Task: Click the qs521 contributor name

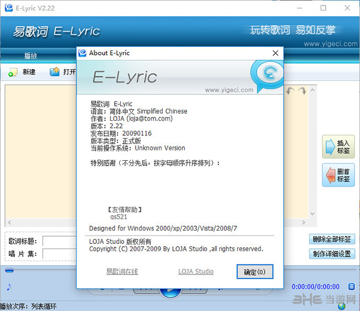Action: (x=119, y=217)
